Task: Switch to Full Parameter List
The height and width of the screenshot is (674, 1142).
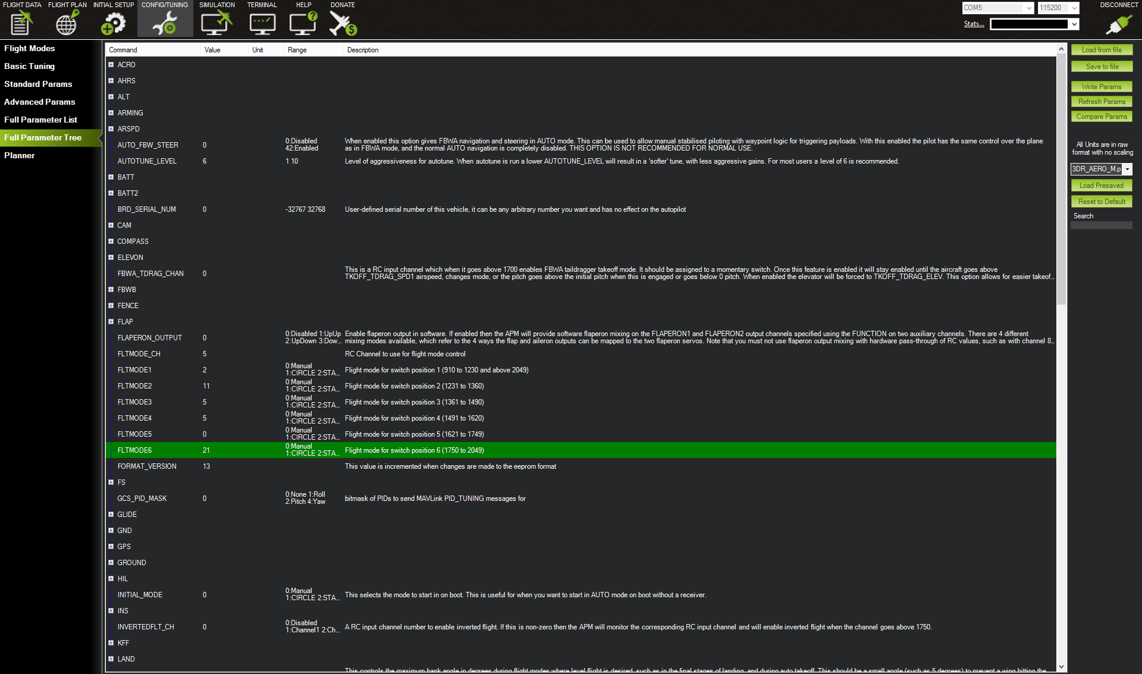Action: pyautogui.click(x=40, y=120)
